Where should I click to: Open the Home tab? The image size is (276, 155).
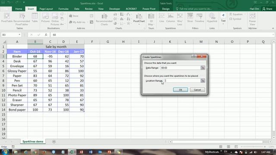(19, 9)
